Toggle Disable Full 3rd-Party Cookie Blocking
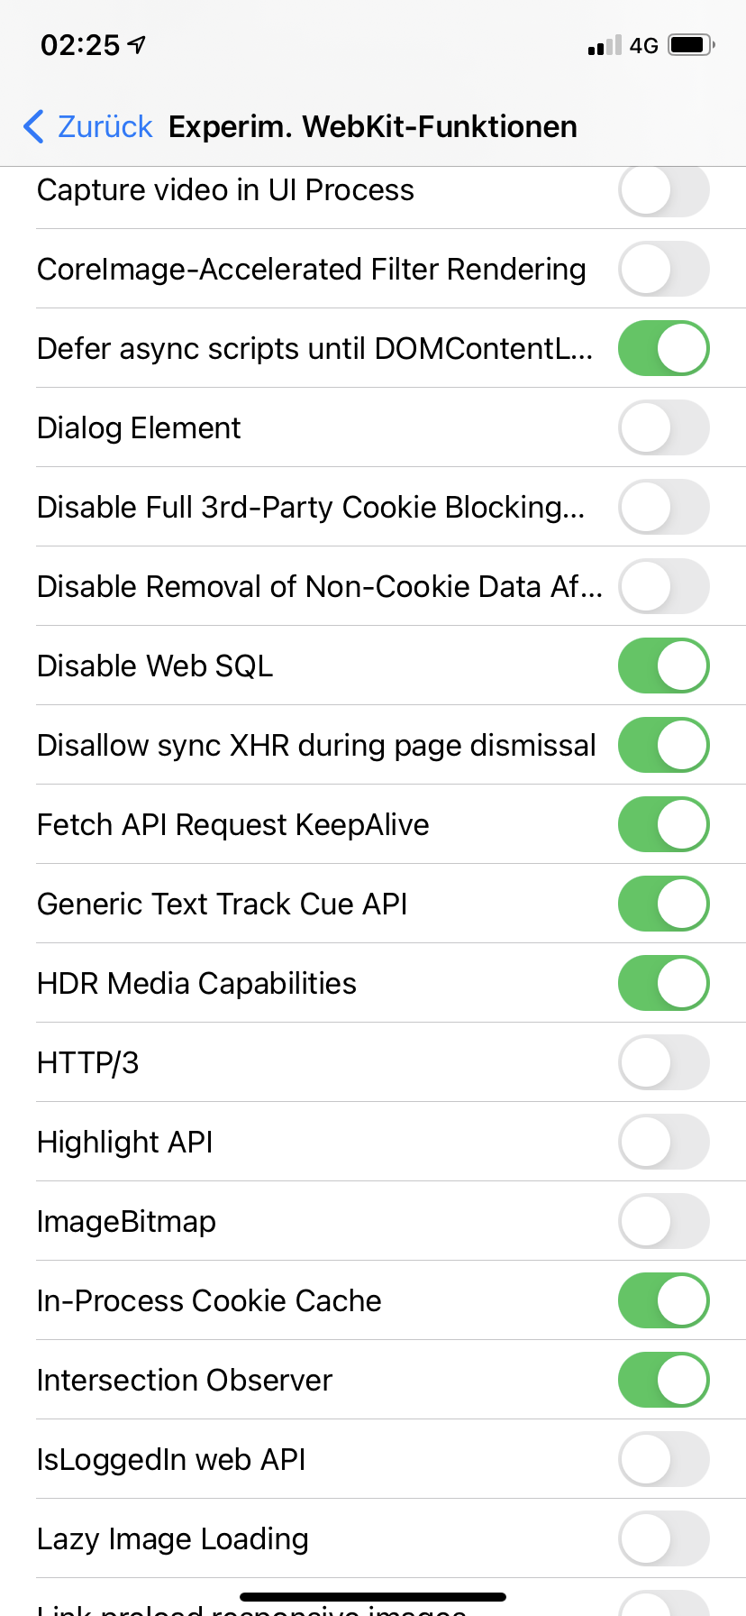This screenshot has width=746, height=1616. tap(663, 507)
